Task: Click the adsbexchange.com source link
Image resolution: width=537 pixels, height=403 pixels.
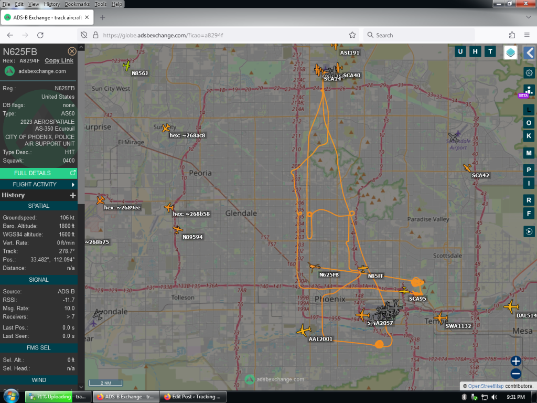Action: pos(42,71)
